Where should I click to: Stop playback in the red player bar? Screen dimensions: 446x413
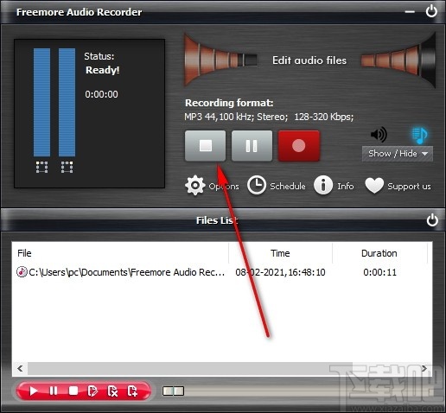73,391
